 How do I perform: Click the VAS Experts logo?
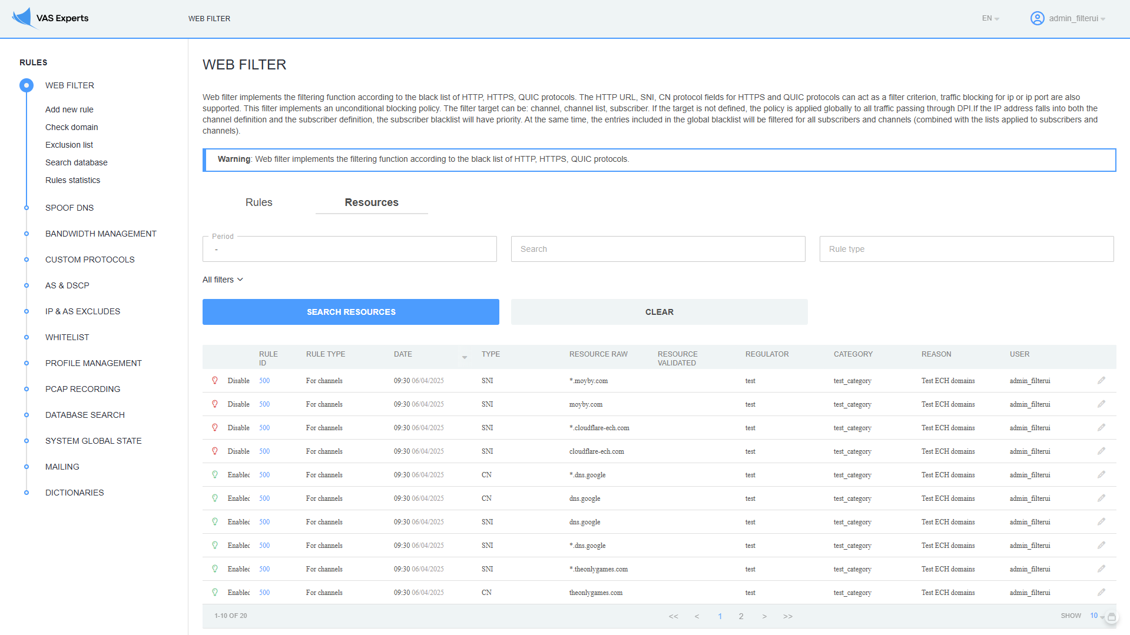[x=50, y=18]
